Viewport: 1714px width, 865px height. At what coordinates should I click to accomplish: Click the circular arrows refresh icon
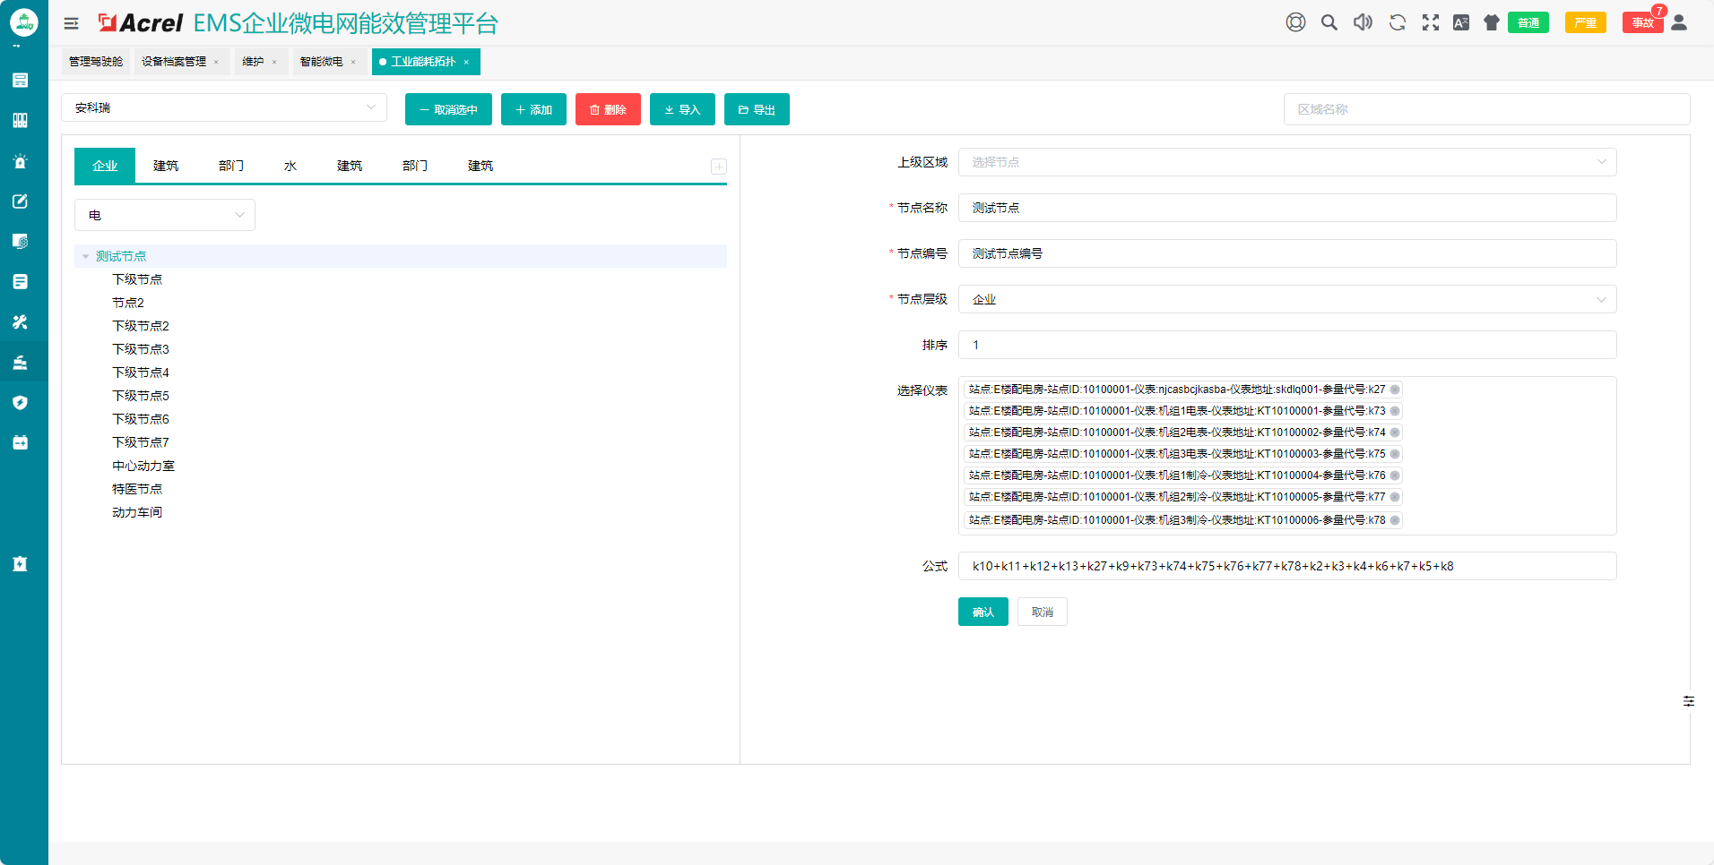tap(1397, 22)
